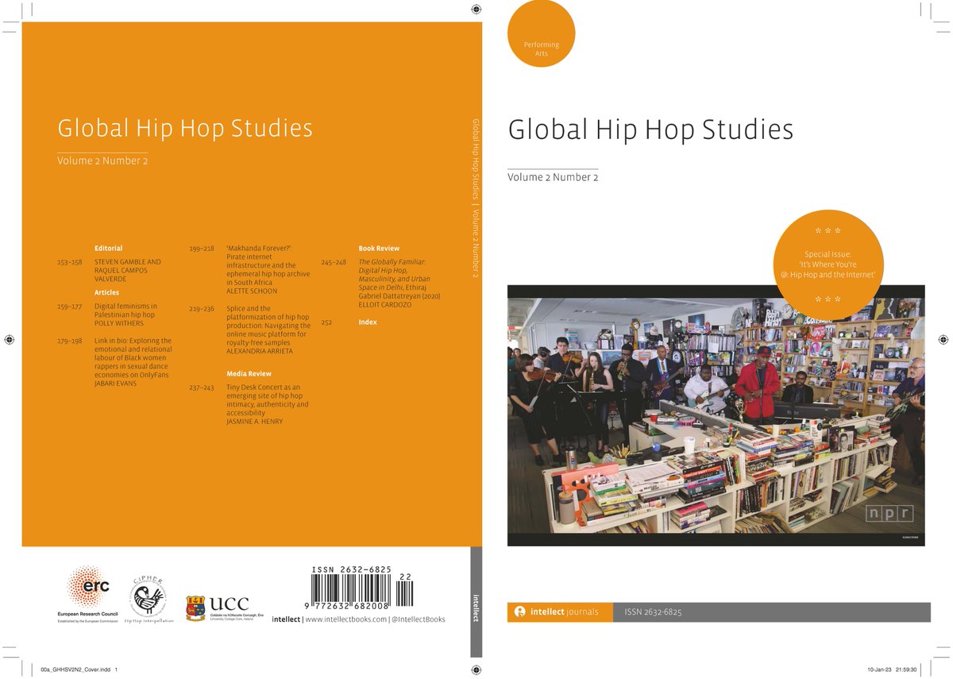The width and height of the screenshot is (953, 679).
Task: Click the page range '199–218'
Action: (x=202, y=249)
